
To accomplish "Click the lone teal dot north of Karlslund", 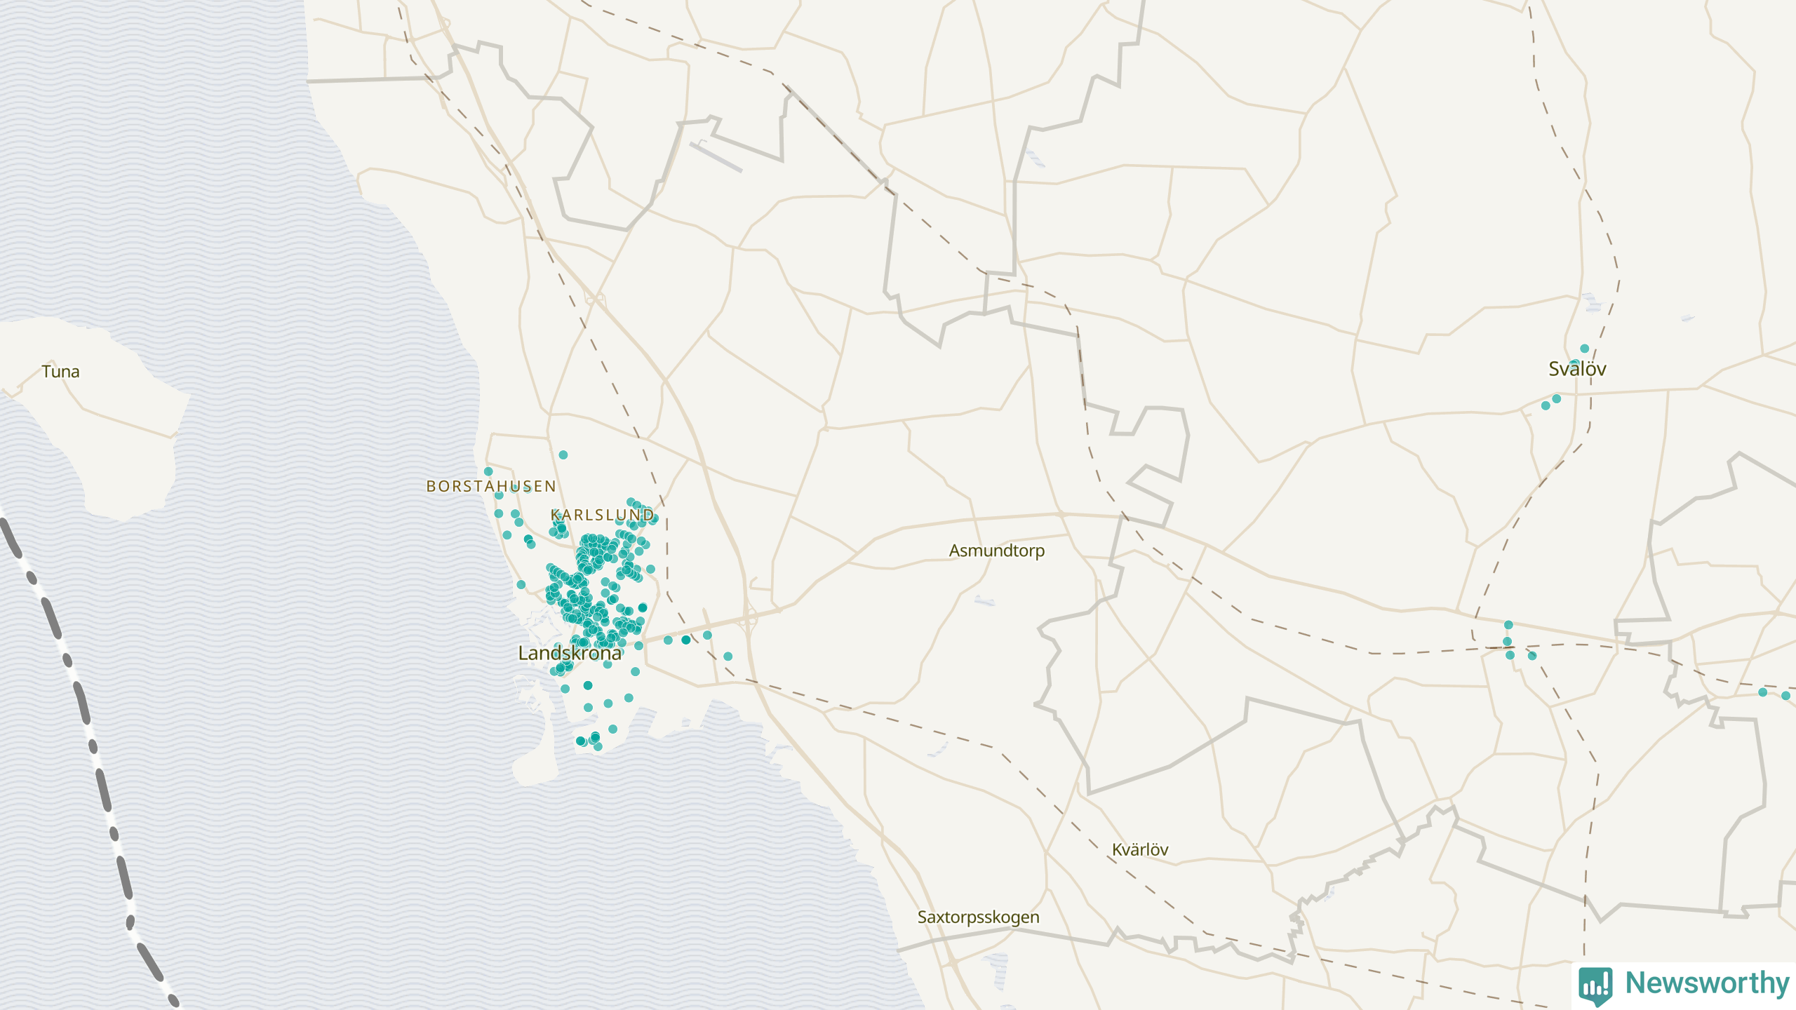I will coord(563,455).
